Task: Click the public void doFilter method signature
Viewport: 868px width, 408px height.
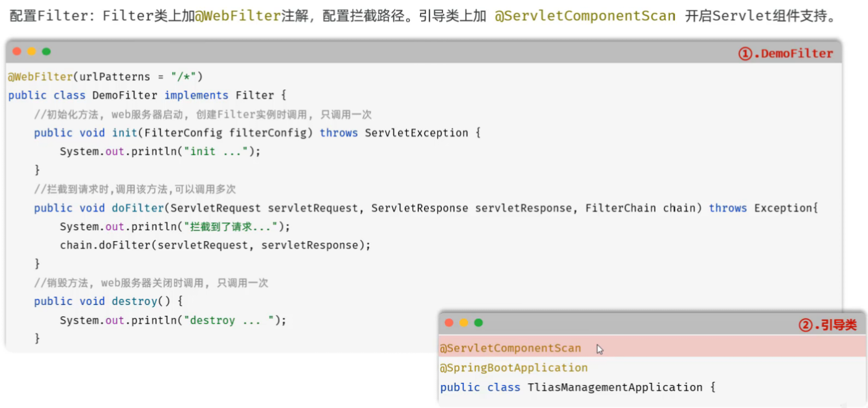Action: 426,208
